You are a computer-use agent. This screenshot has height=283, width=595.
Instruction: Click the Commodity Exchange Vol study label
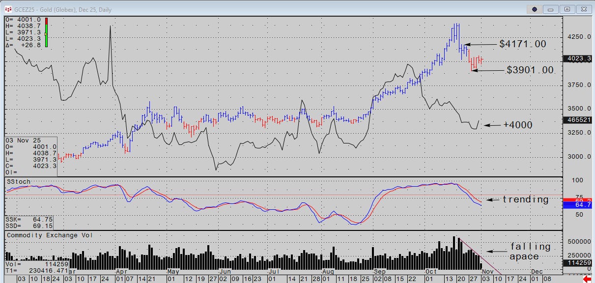pos(50,235)
